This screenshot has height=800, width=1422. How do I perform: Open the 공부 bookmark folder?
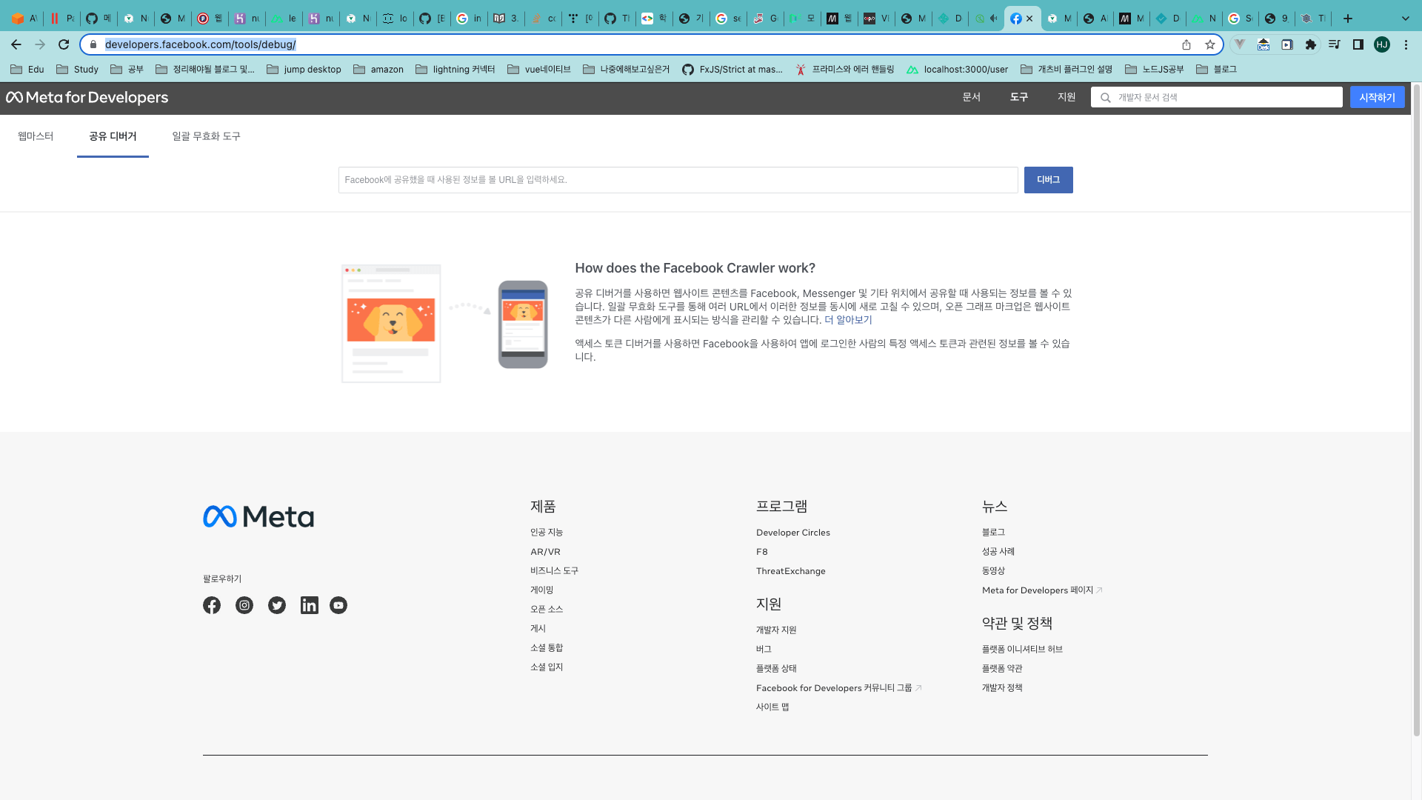(x=127, y=70)
